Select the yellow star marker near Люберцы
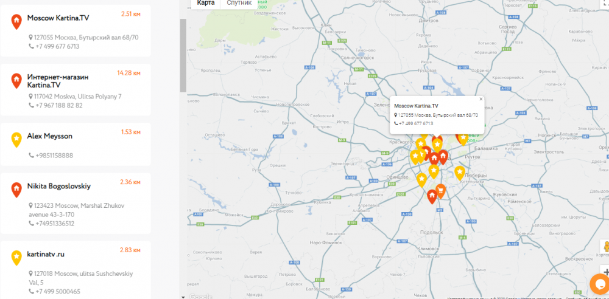Screen dimensions: 609x299 460,172
